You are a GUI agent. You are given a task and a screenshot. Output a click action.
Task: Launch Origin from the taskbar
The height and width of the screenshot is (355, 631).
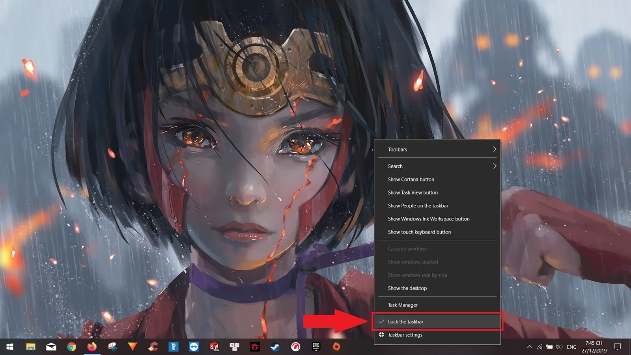click(x=336, y=347)
